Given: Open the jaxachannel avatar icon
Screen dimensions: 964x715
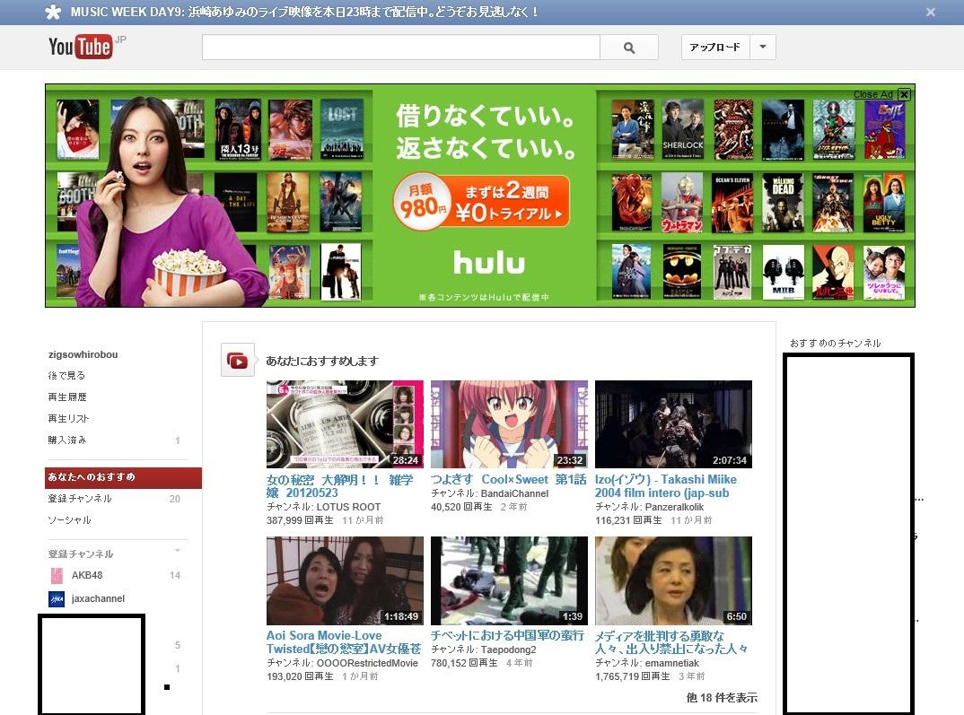Looking at the screenshot, I should [x=57, y=599].
